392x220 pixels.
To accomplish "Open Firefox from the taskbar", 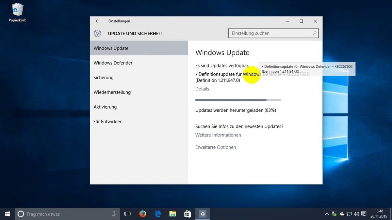I will pyautogui.click(x=142, y=214).
